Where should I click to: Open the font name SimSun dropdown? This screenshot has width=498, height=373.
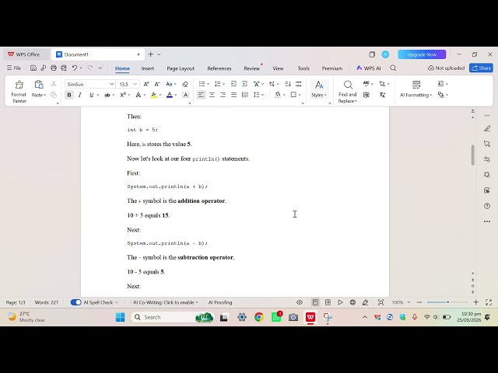(112, 84)
